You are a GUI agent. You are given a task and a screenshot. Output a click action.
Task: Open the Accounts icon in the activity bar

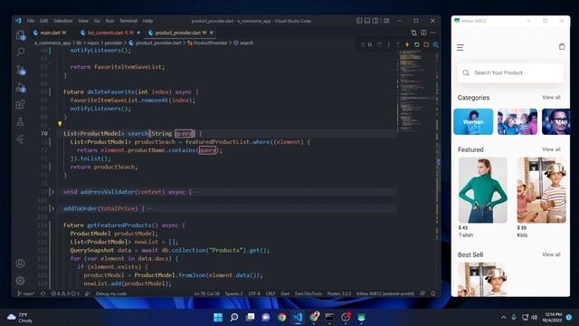[20, 264]
